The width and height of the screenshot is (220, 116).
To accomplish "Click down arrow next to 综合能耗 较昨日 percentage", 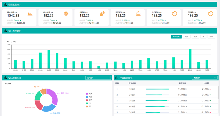I will tap(21, 21).
